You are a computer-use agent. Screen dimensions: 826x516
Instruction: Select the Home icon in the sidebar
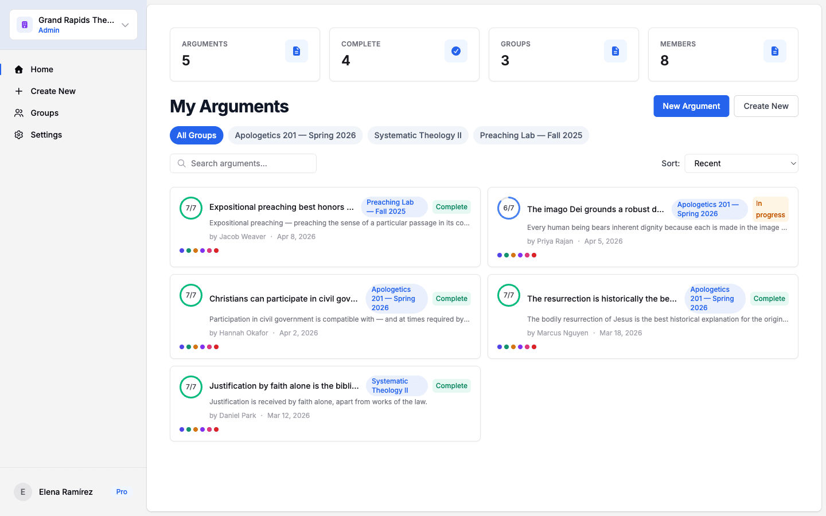click(x=19, y=69)
